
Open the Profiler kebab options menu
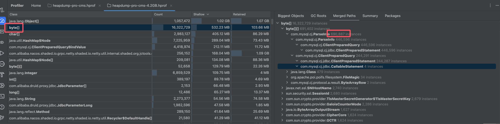490,5
